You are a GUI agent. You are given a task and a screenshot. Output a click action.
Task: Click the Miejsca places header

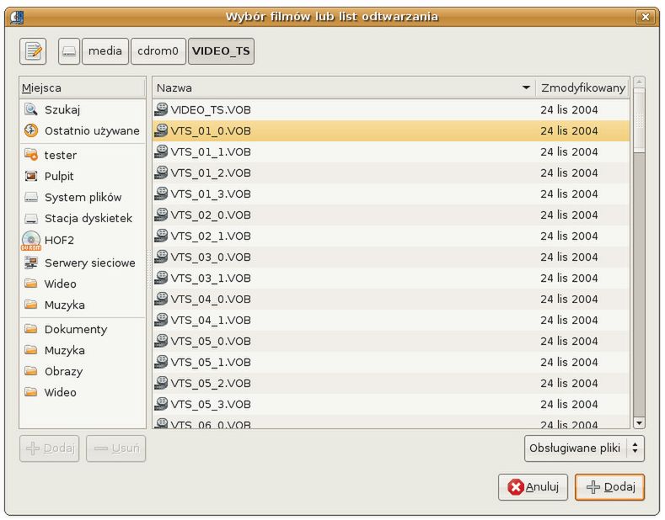click(83, 88)
